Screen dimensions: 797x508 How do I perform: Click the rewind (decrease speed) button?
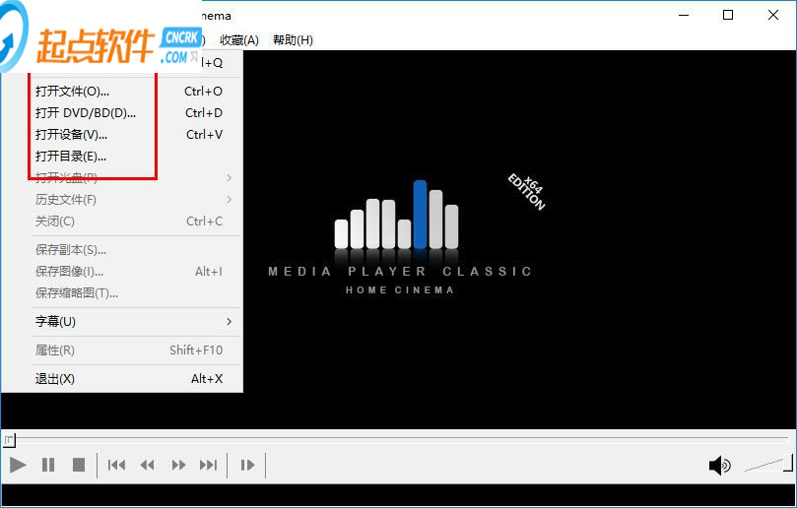click(x=148, y=465)
